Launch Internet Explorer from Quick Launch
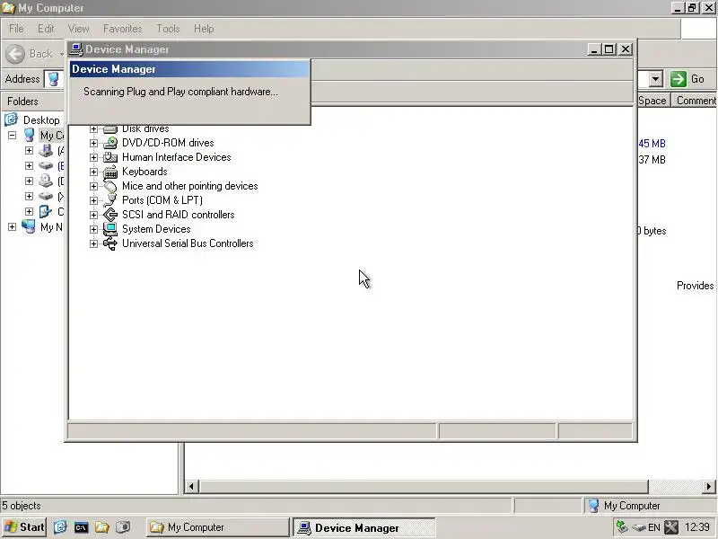This screenshot has width=718, height=539. tap(60, 527)
